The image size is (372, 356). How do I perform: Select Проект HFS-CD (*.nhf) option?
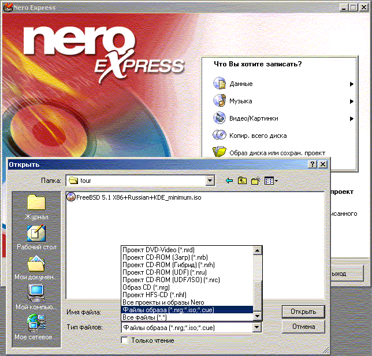(x=187, y=295)
